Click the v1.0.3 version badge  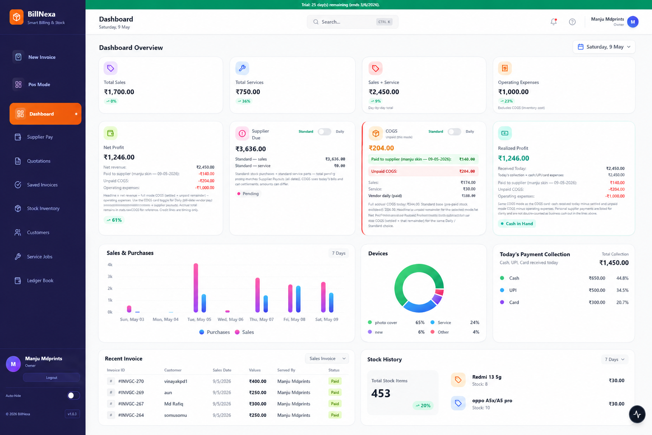(x=72, y=414)
